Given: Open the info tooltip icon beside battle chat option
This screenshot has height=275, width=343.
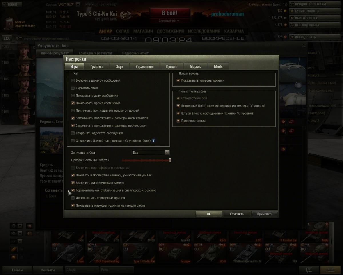Looking at the screenshot, I should point(153,141).
